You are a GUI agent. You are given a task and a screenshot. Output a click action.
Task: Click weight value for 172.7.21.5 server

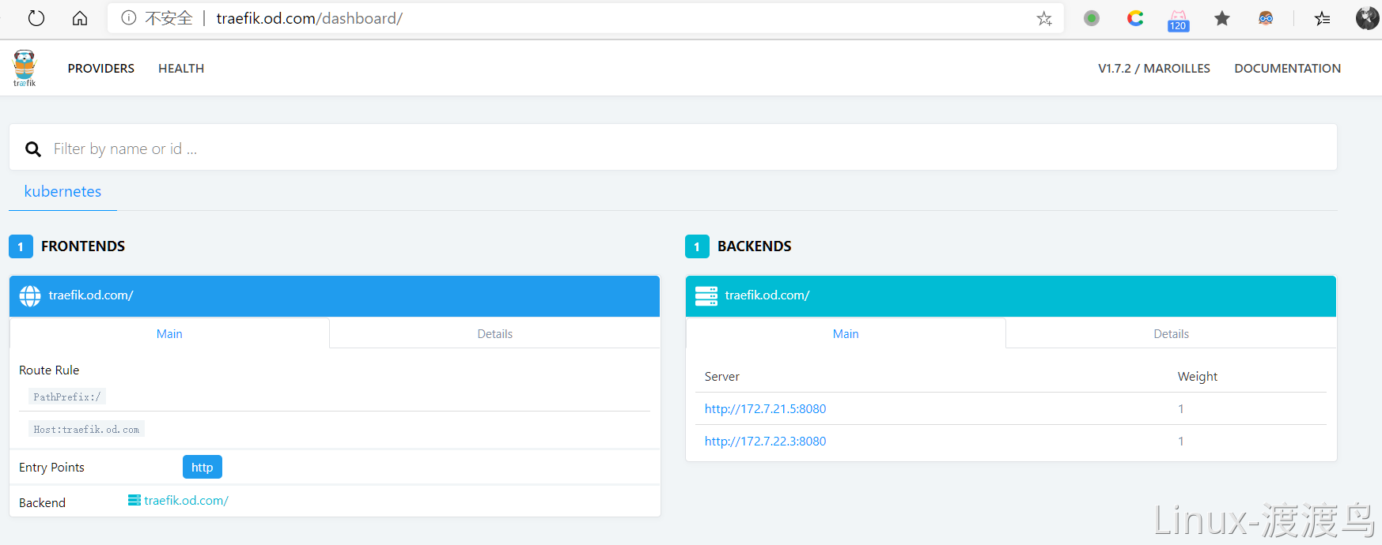point(1181,408)
